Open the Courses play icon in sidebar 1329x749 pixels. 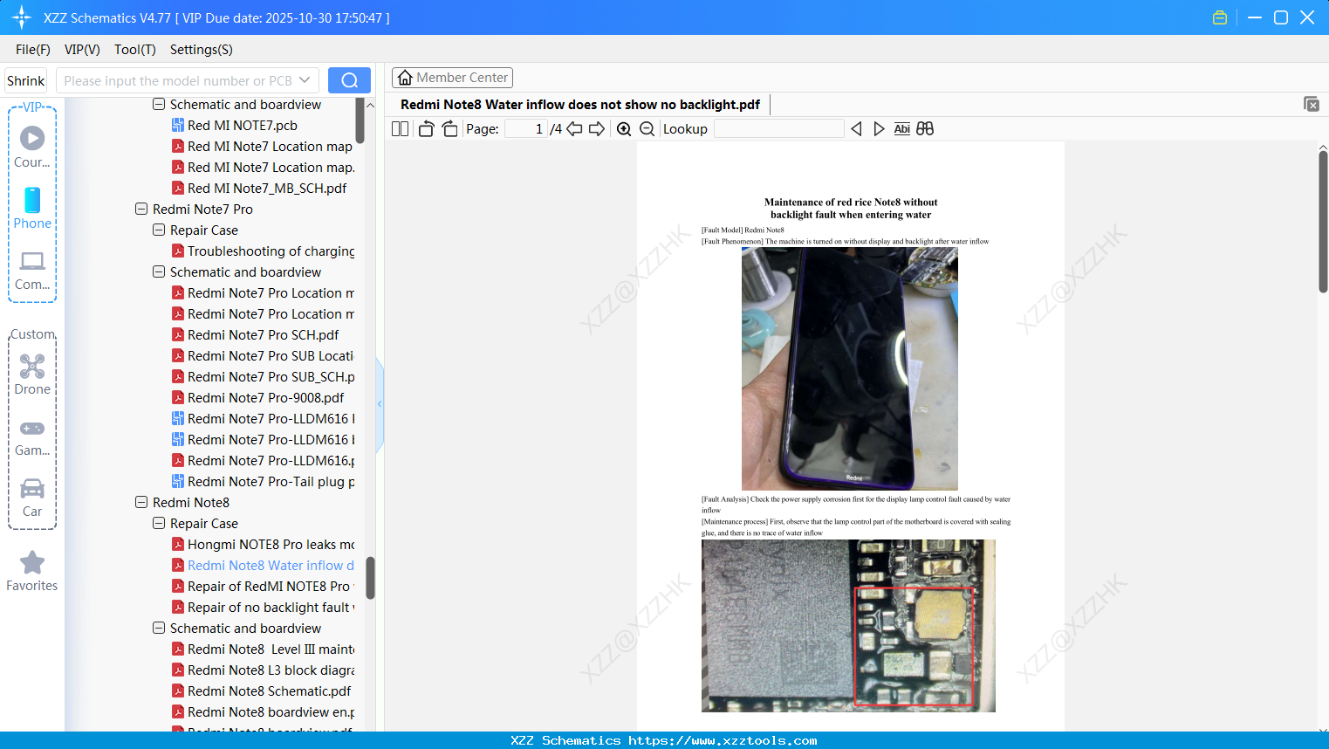click(32, 147)
